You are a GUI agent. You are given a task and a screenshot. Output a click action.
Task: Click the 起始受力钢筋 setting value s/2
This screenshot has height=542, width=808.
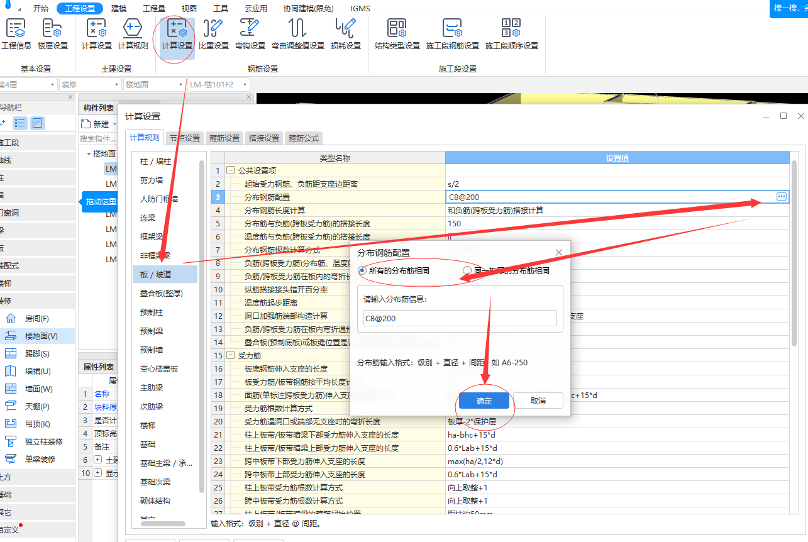click(617, 184)
